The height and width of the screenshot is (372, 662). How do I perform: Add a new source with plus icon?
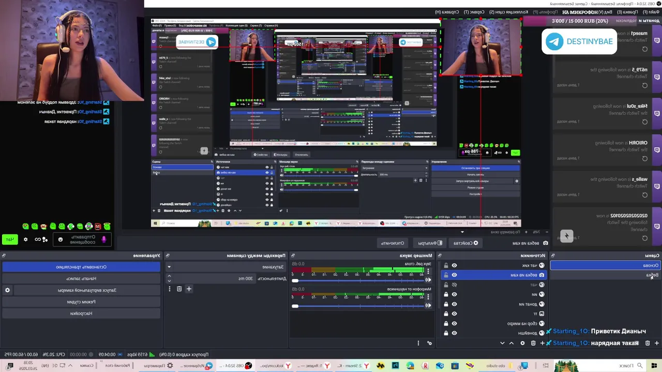click(x=543, y=343)
